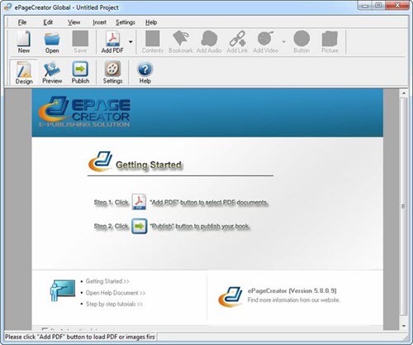
Task: Open the File menu
Action: click(22, 22)
